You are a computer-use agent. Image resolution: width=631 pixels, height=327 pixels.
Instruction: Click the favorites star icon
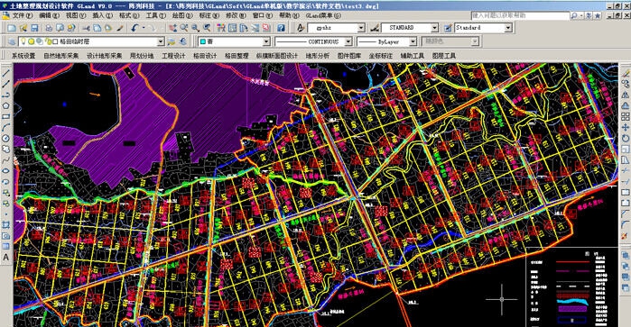598,15
